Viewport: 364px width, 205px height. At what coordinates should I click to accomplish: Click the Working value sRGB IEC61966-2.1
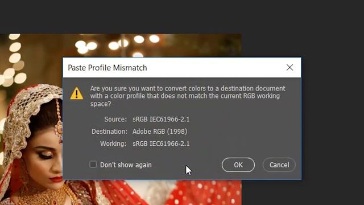click(161, 143)
